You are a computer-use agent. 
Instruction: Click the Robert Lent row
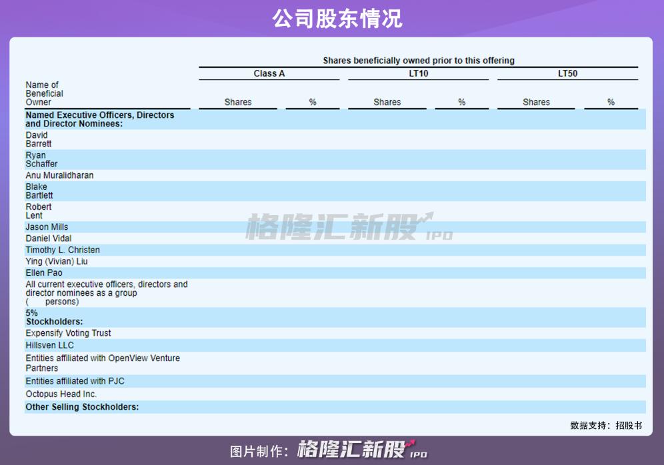pos(335,211)
